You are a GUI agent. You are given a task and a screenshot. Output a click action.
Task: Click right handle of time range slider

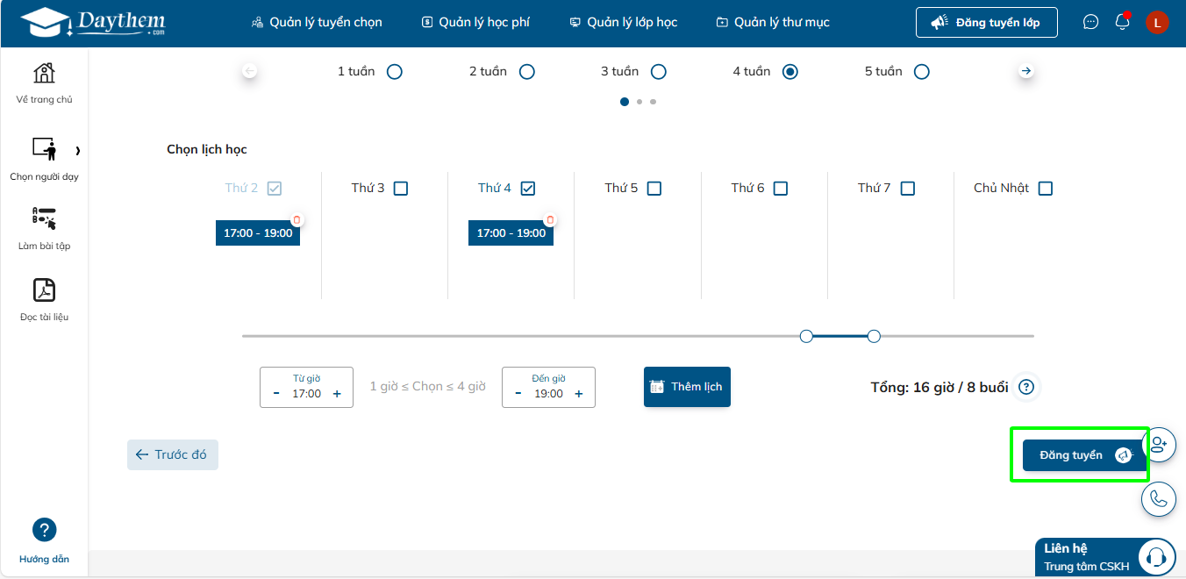pos(874,336)
